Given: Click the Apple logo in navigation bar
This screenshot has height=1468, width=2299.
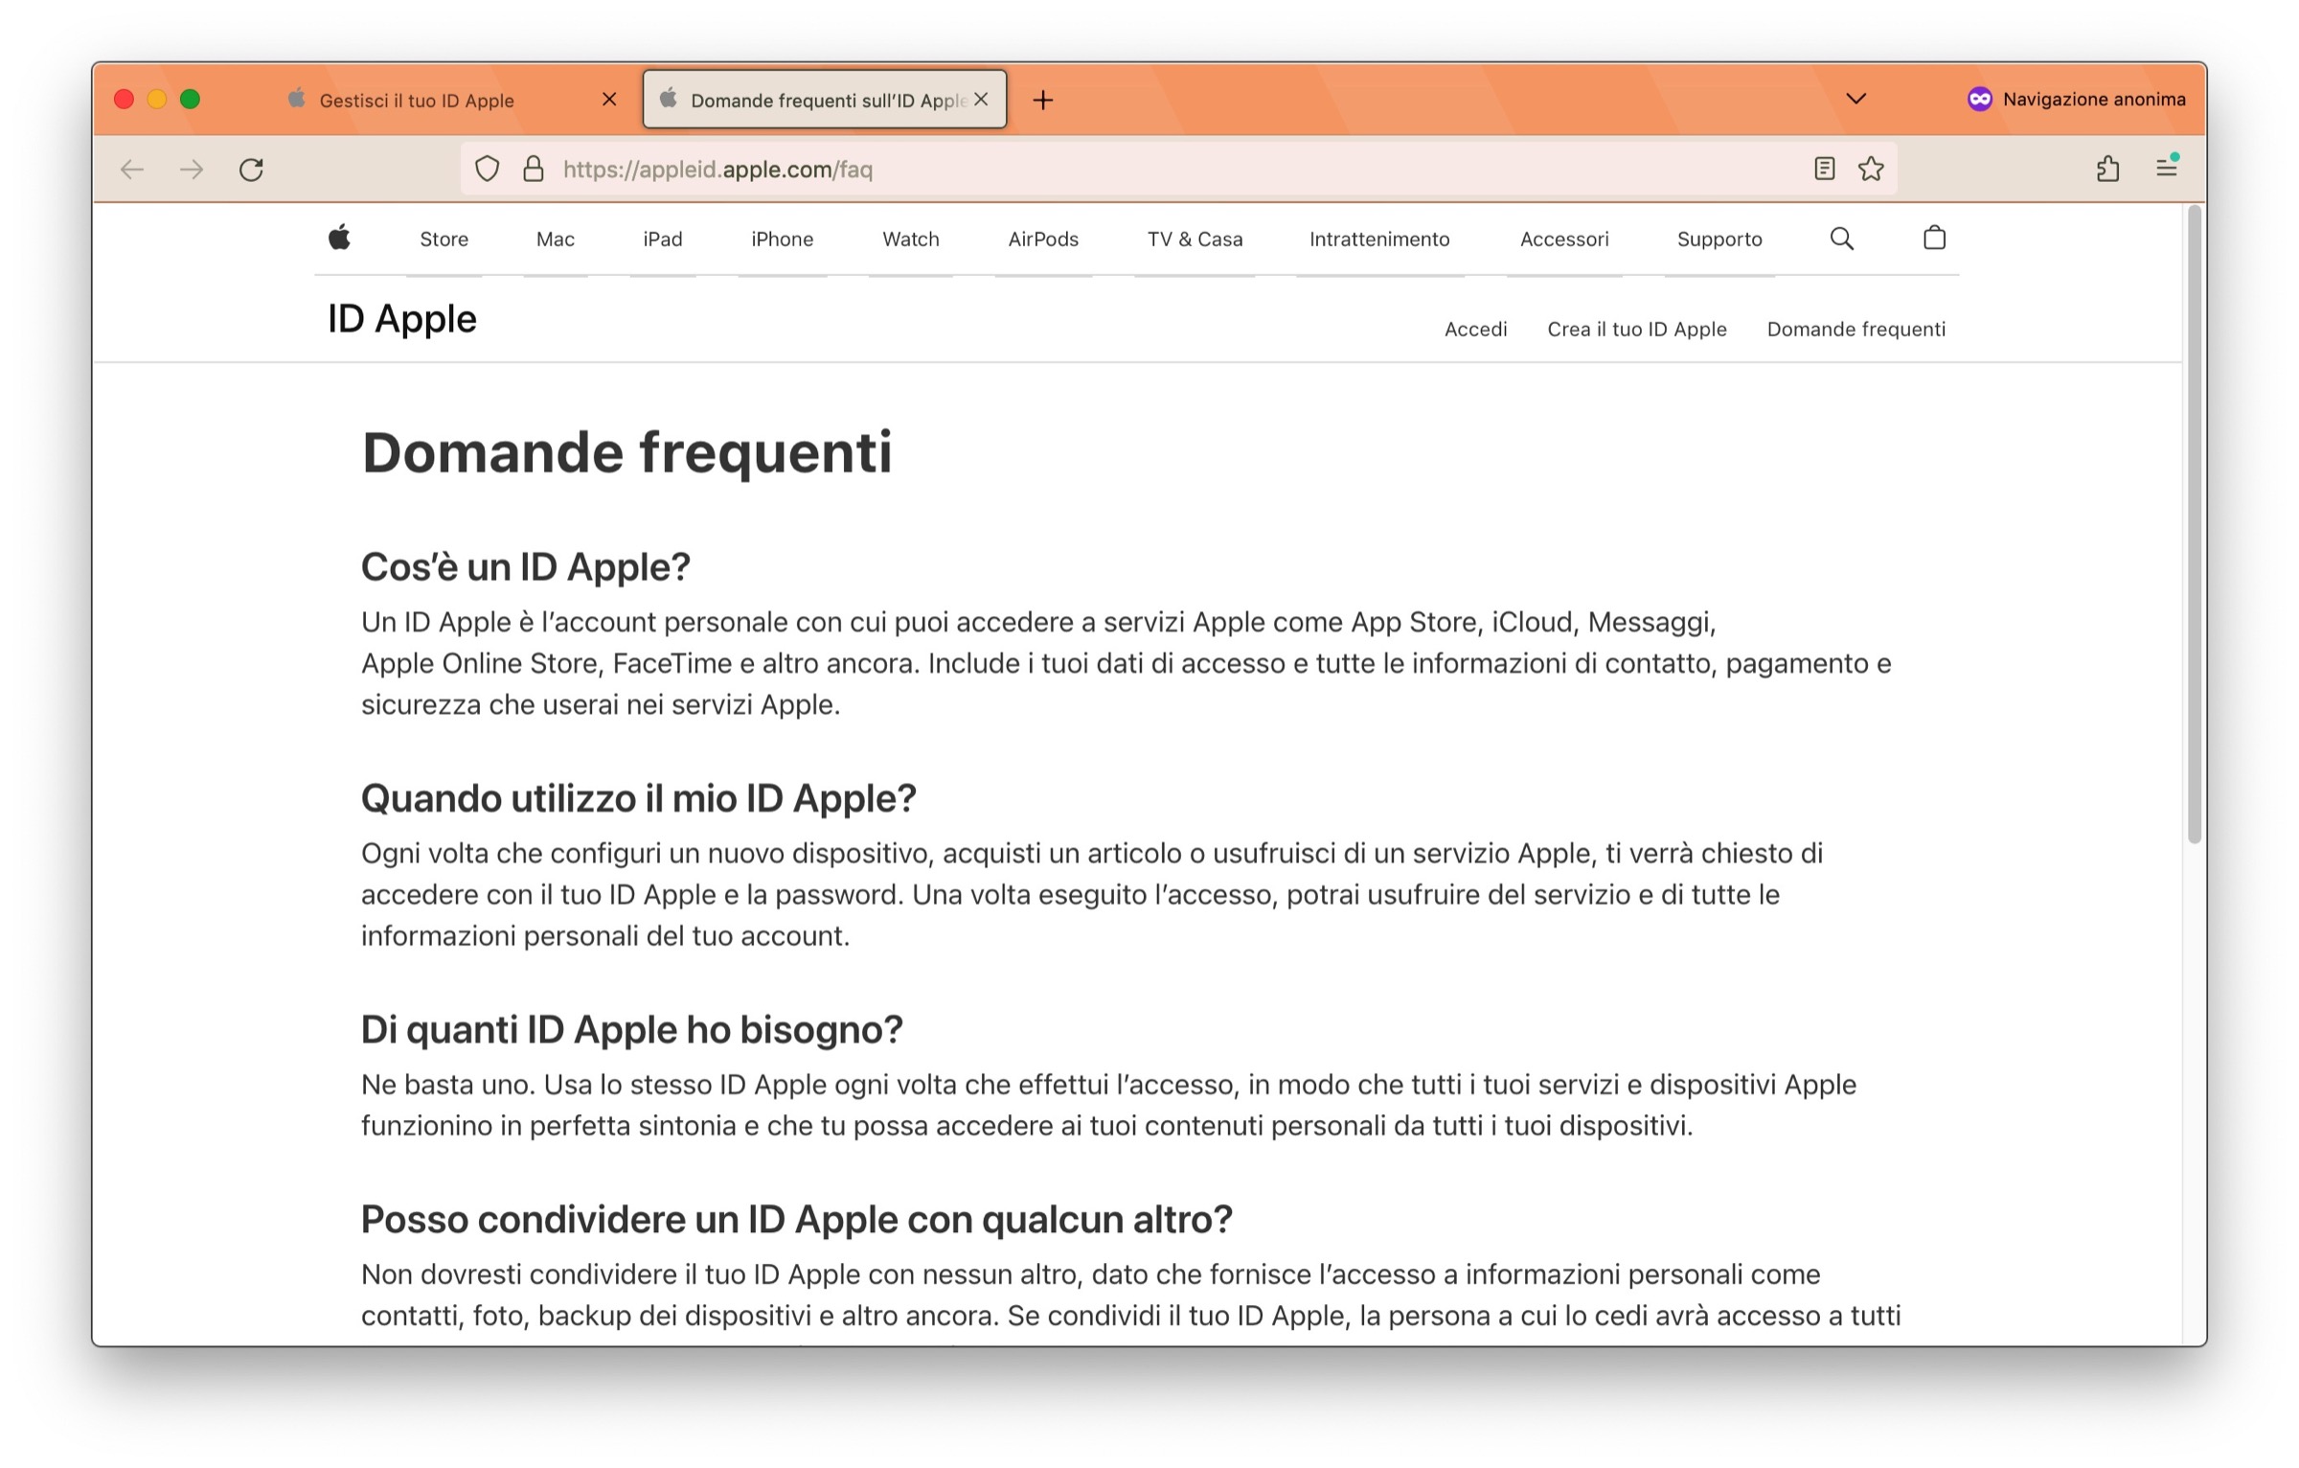Looking at the screenshot, I should click(x=339, y=238).
